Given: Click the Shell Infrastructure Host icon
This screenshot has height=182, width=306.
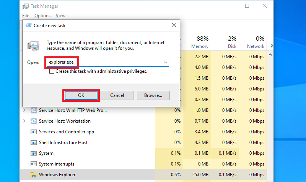Looking at the screenshot, I should [34, 143].
